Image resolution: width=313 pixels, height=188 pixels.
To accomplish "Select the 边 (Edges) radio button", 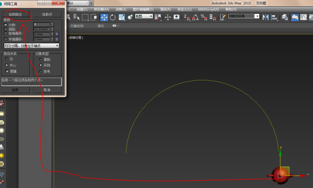I will tap(7, 58).
